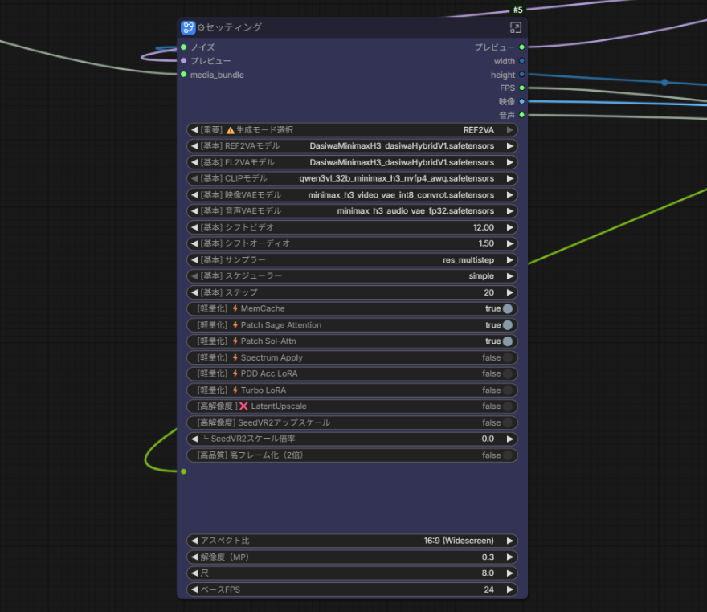Image resolution: width=707 pixels, height=612 pixels.
Task: Click the 音声 output socket dot
Action: 521,115
